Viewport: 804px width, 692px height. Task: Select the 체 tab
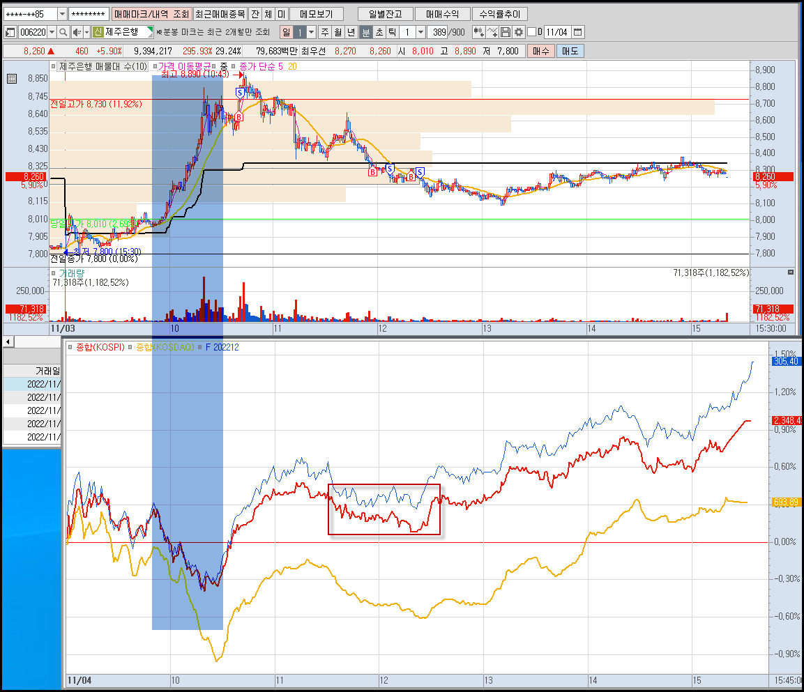(x=268, y=15)
